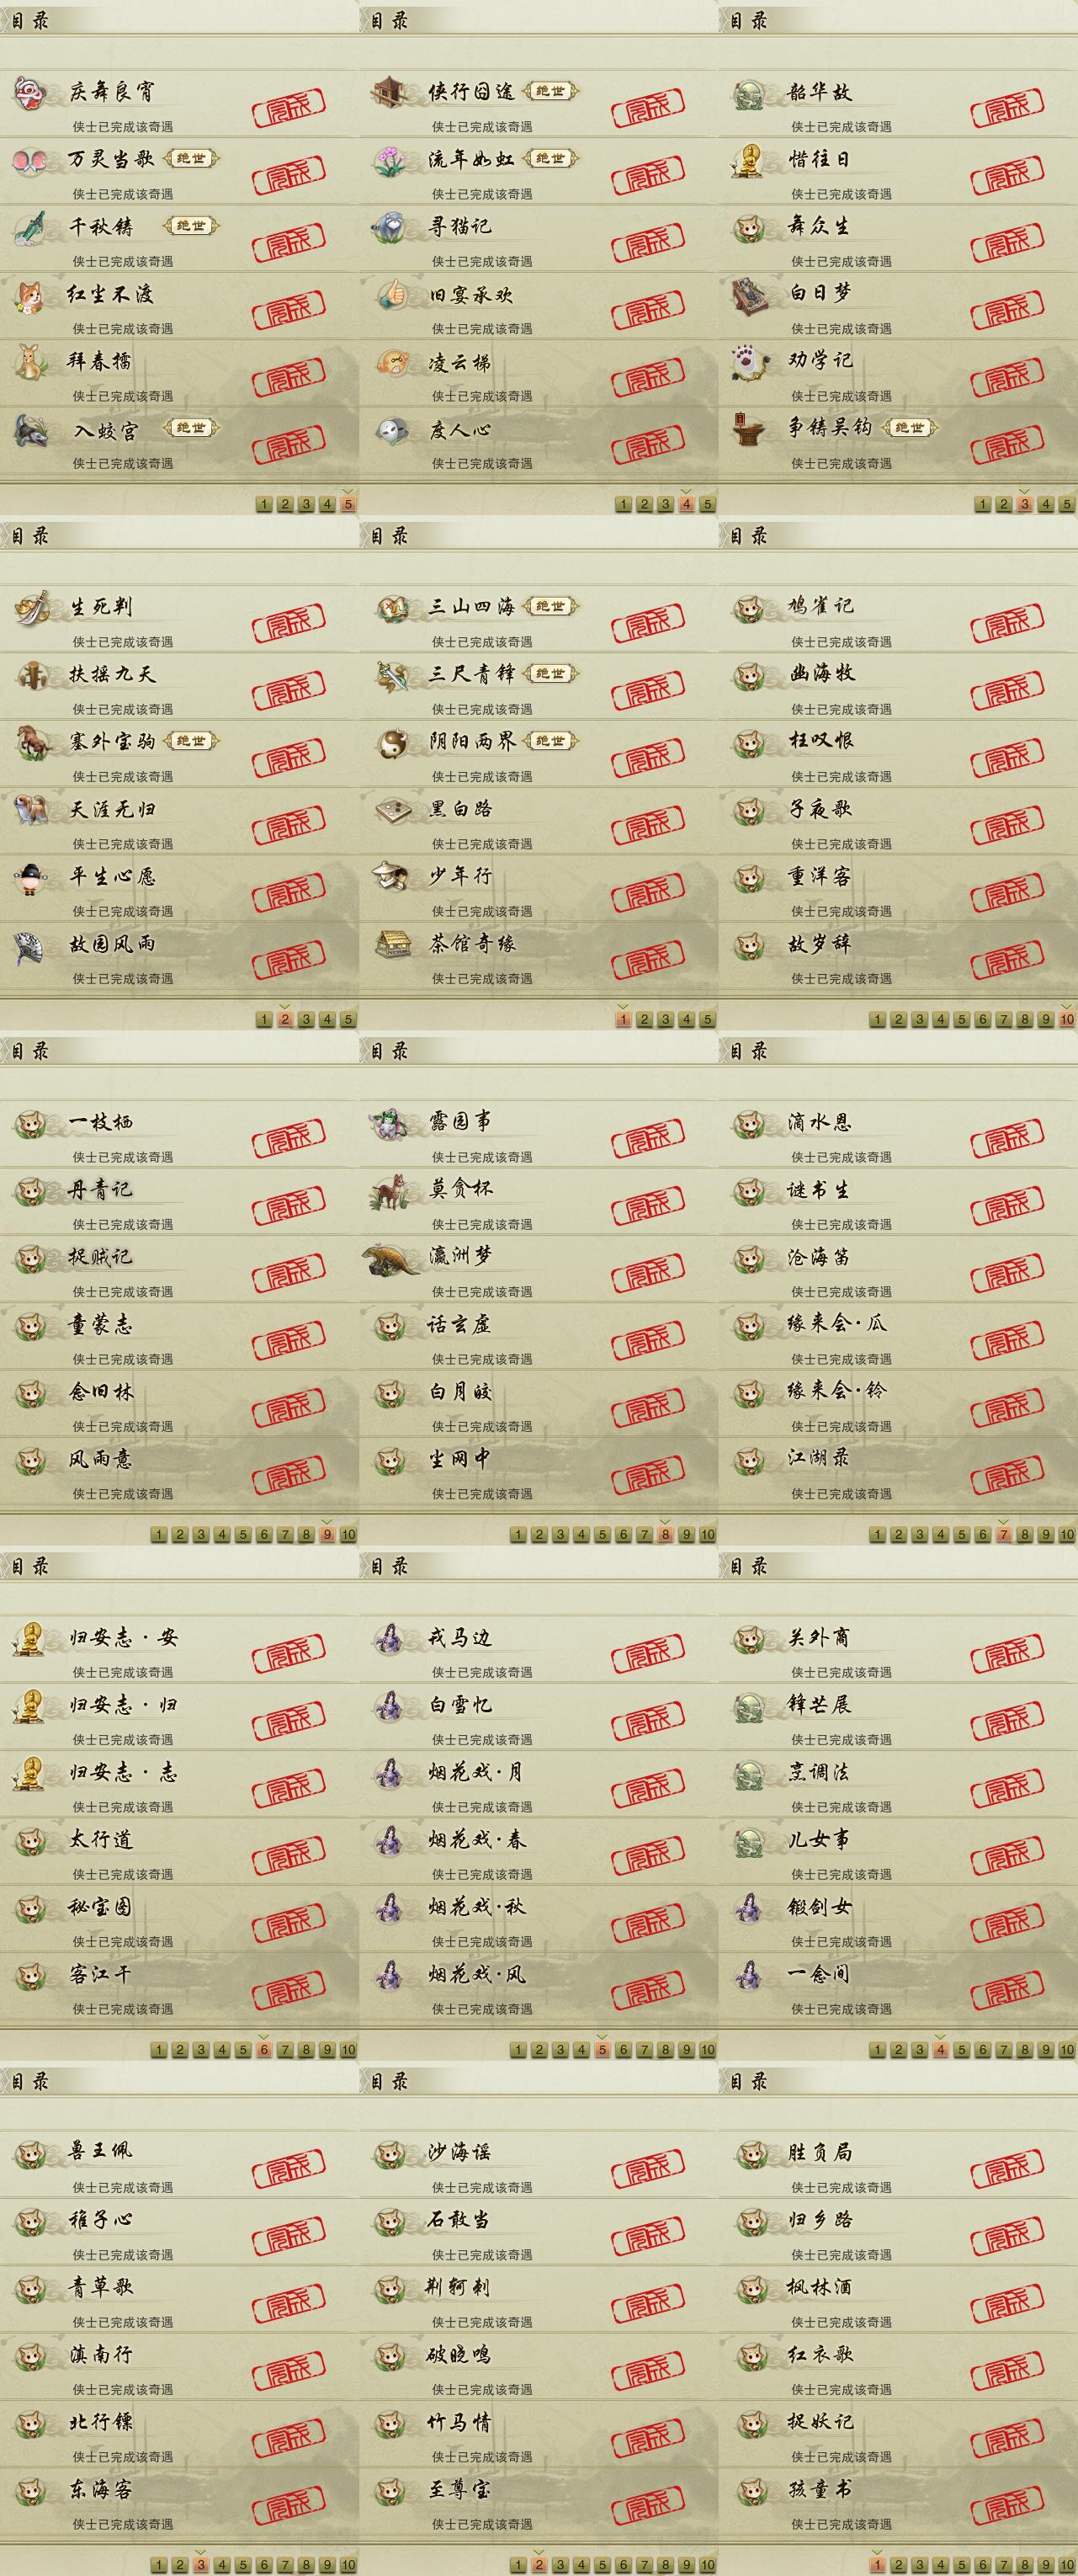The height and width of the screenshot is (2576, 1078).
Task: Select the 庆舞良宵 adventure entry
Action: [180, 104]
